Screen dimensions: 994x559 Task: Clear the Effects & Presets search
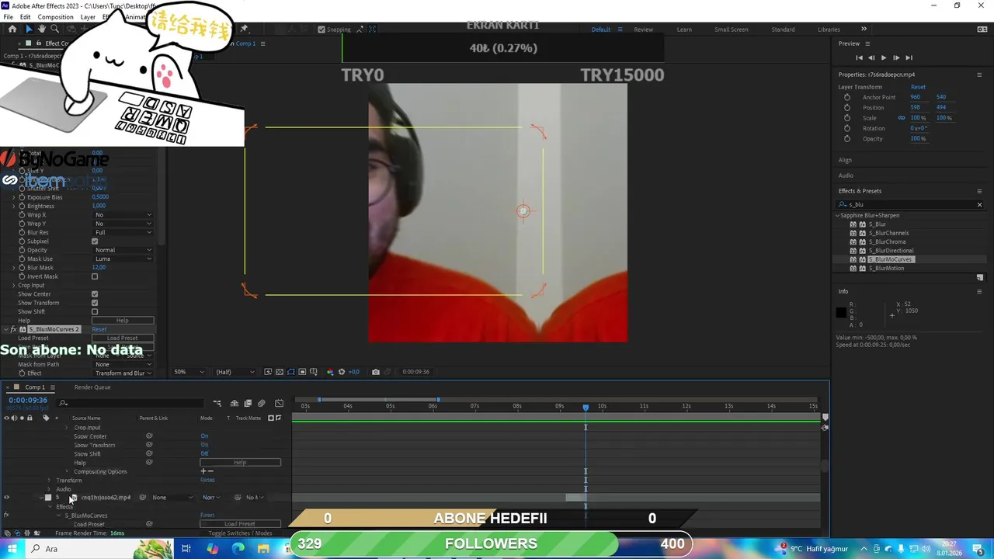pyautogui.click(x=979, y=205)
